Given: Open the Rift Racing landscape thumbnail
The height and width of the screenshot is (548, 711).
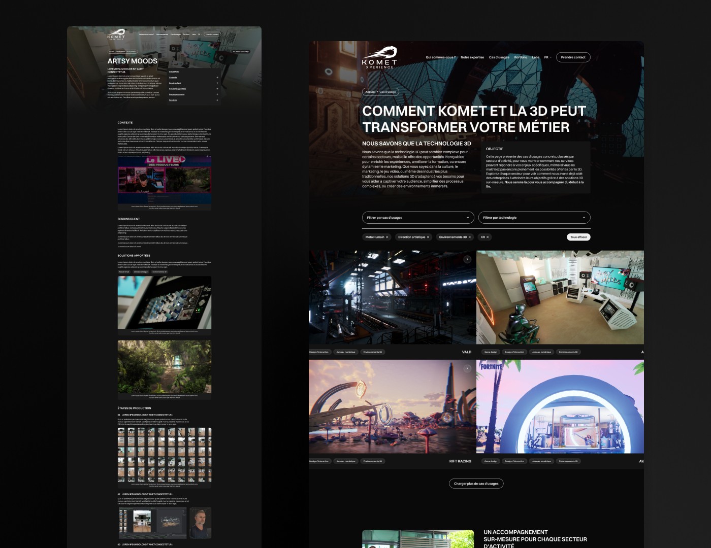Looking at the screenshot, I should tap(392, 406).
